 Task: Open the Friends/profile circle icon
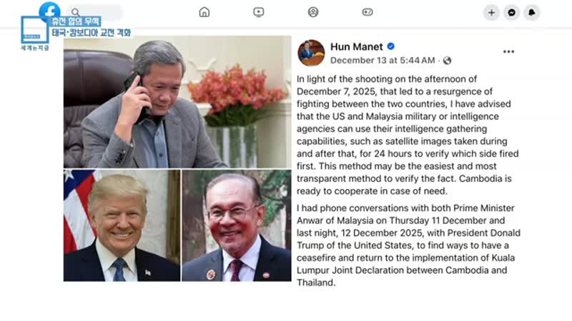(313, 12)
